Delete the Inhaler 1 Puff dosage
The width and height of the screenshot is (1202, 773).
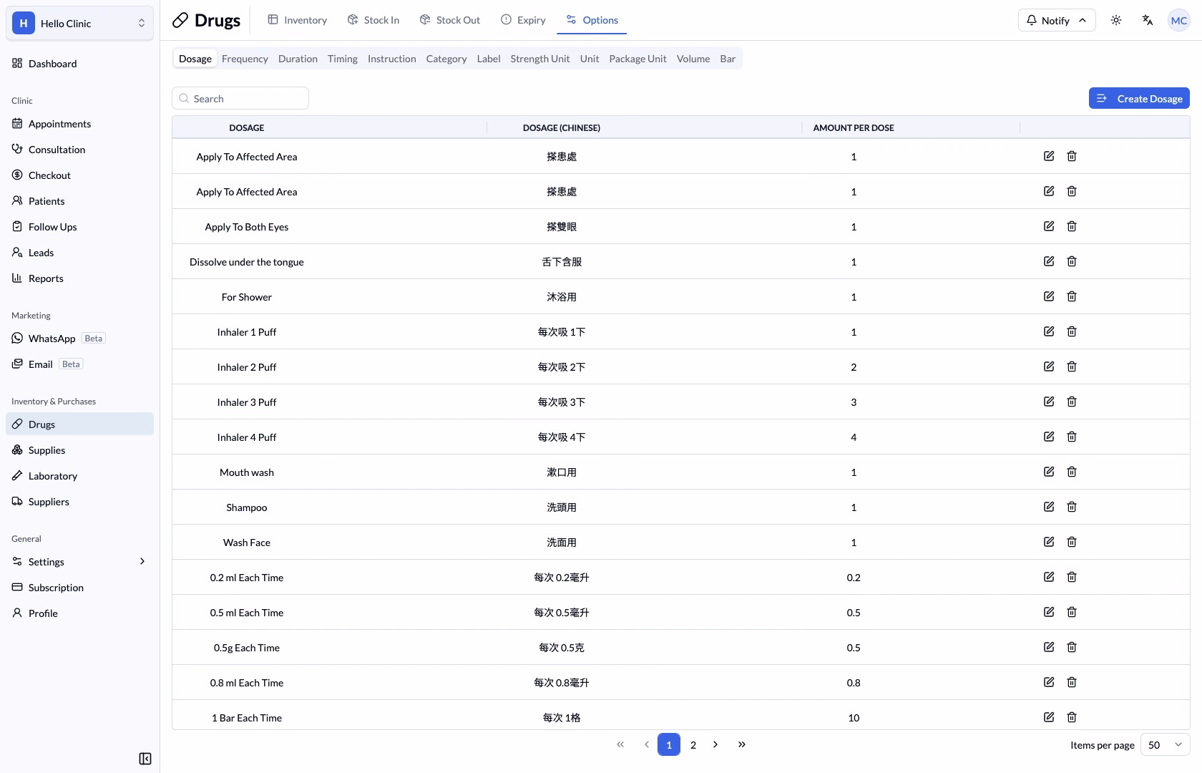tap(1072, 331)
